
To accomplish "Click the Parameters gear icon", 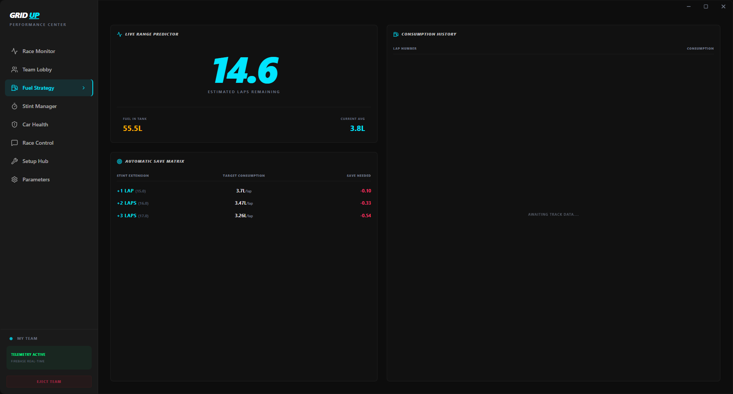I will pos(15,179).
